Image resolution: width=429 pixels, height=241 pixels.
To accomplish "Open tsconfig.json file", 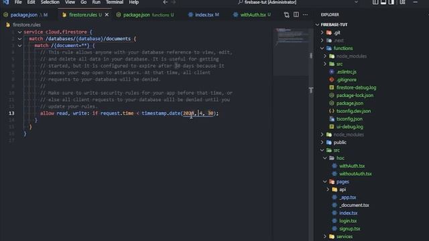I will click(x=349, y=119).
